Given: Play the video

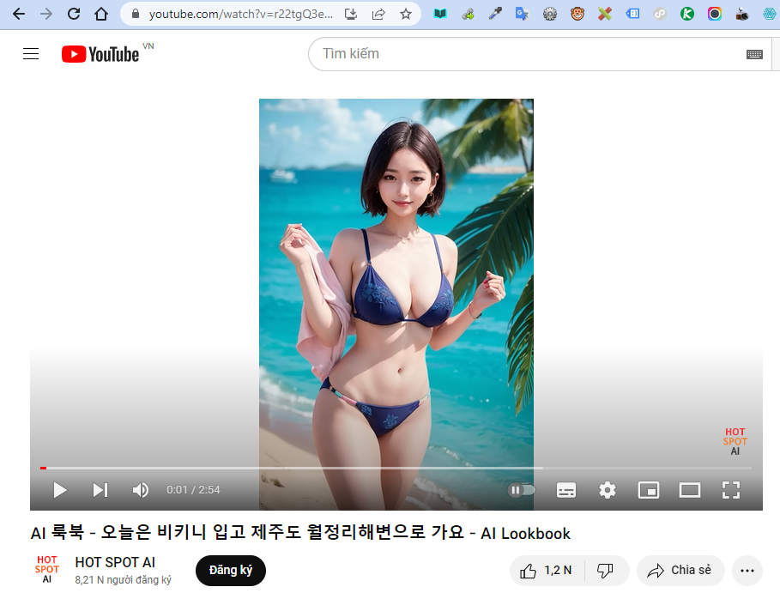Looking at the screenshot, I should coord(60,490).
